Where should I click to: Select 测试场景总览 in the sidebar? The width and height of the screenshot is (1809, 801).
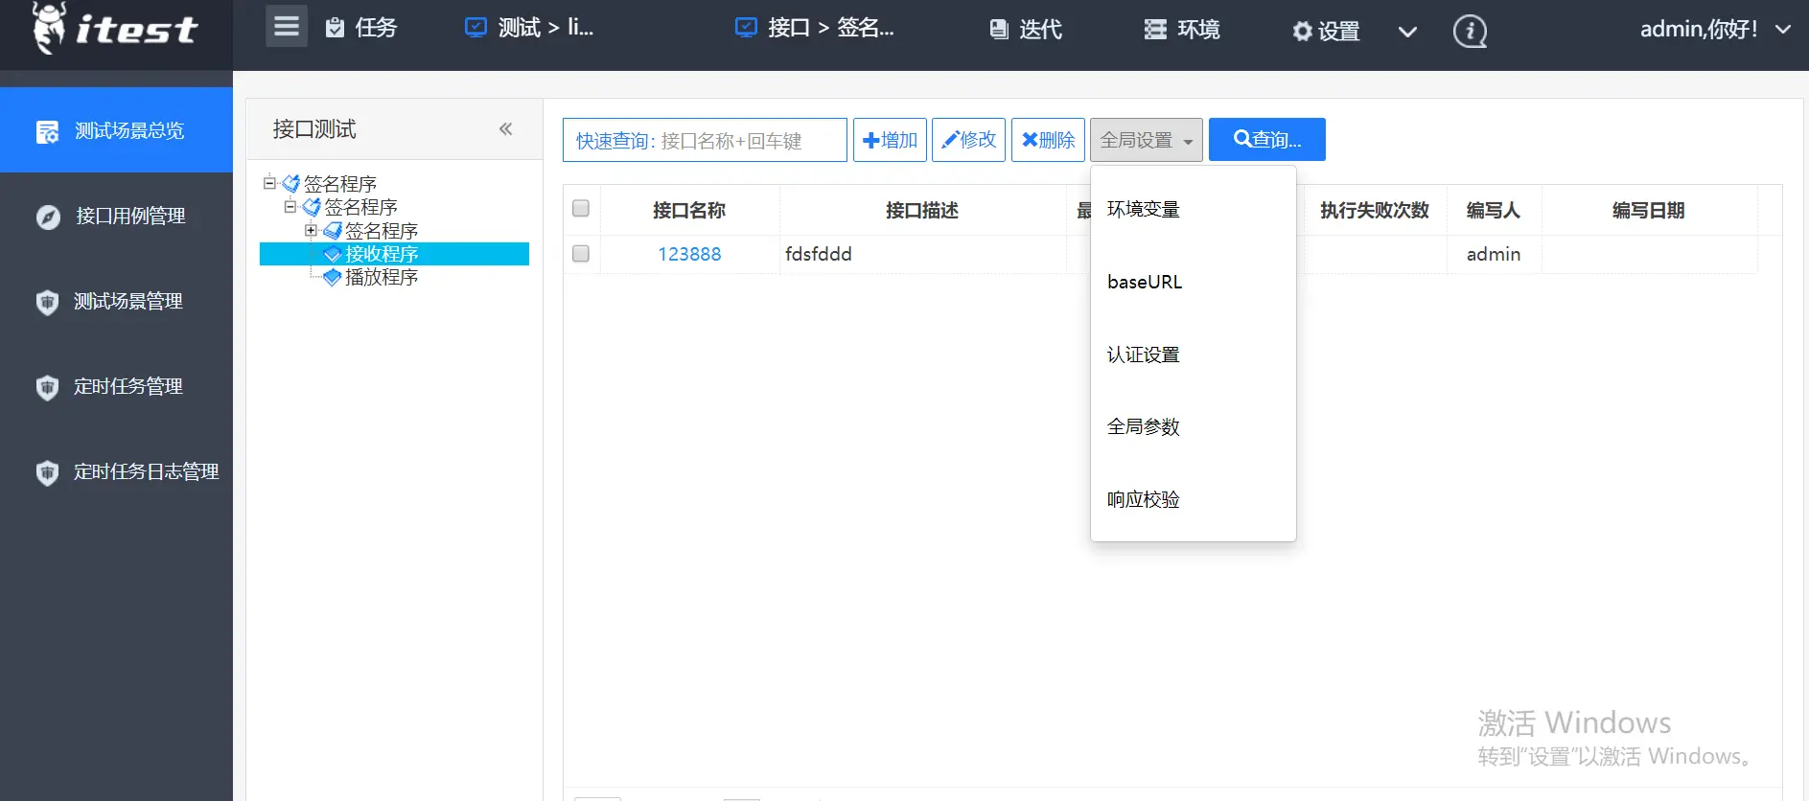pos(116,130)
